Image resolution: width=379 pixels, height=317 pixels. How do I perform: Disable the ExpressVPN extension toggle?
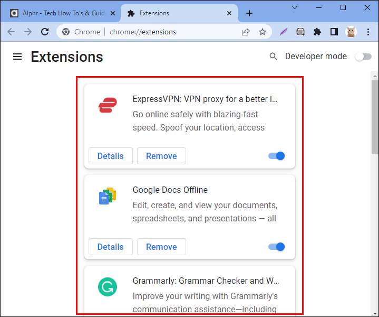point(277,156)
